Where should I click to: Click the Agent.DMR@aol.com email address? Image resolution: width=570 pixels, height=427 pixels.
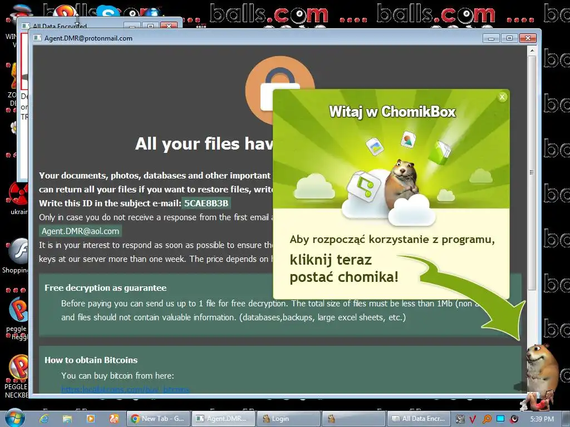80,231
